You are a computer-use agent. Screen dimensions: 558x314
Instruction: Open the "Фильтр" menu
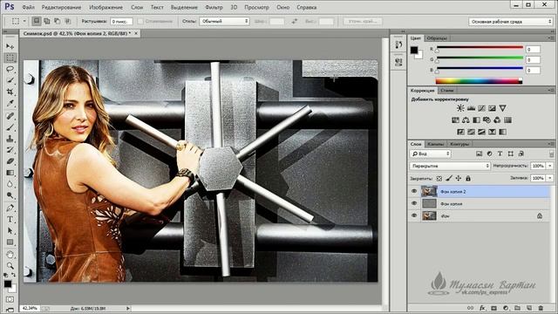[x=214, y=7]
